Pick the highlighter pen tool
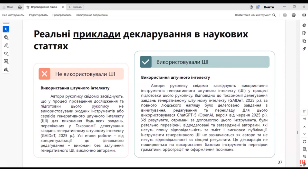 (x=6, y=45)
